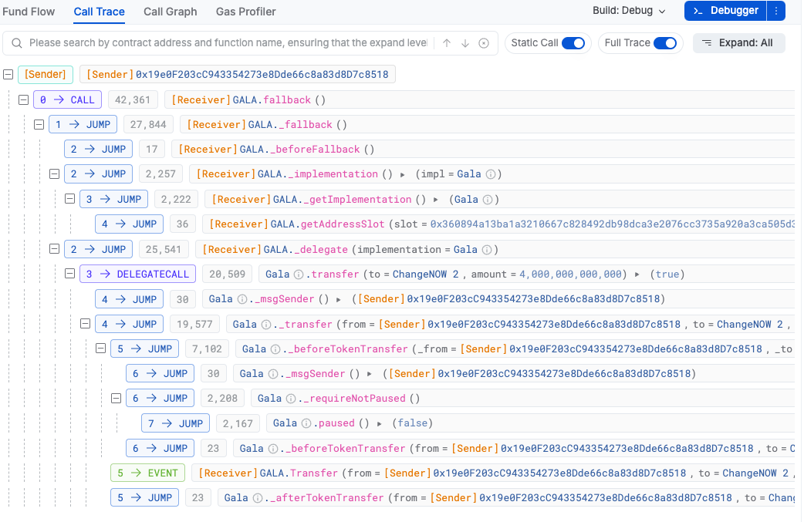Toggle the Static Call switch

click(x=573, y=43)
